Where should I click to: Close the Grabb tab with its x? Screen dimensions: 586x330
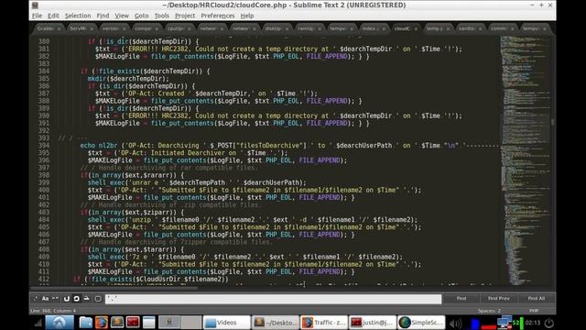point(59,28)
